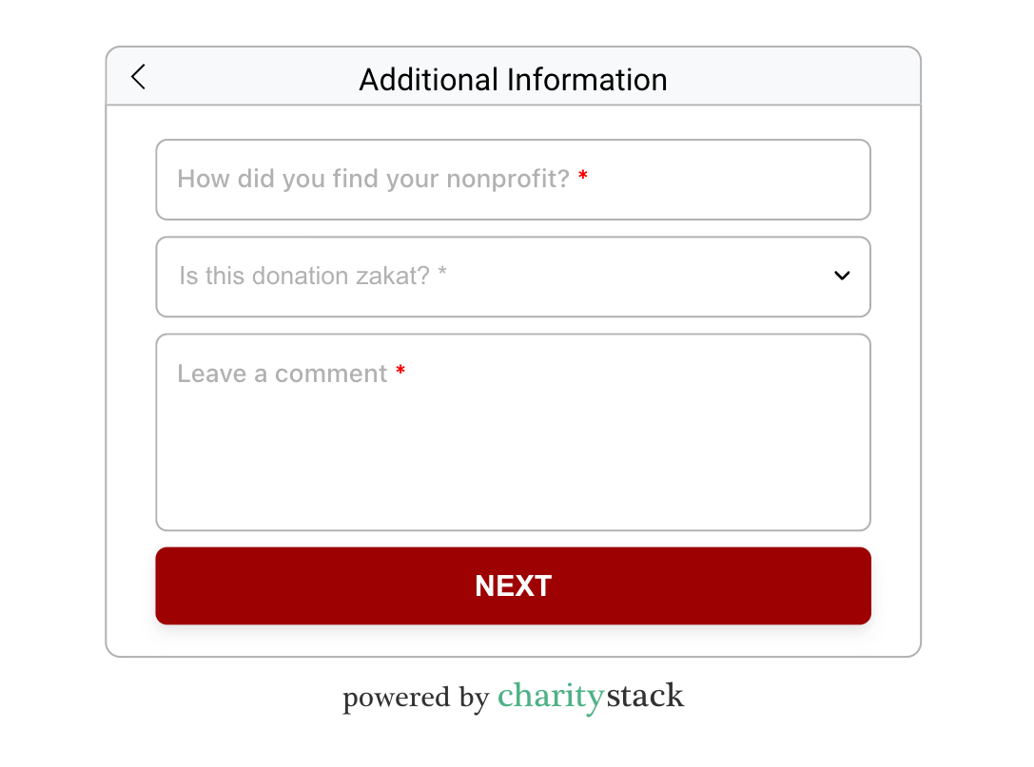Click the gray header bar right of the title

pyautogui.click(x=791, y=76)
